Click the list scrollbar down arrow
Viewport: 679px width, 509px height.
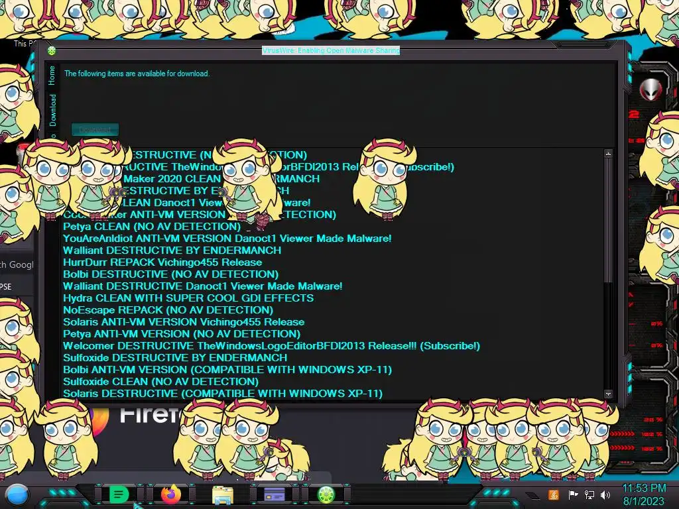click(609, 394)
